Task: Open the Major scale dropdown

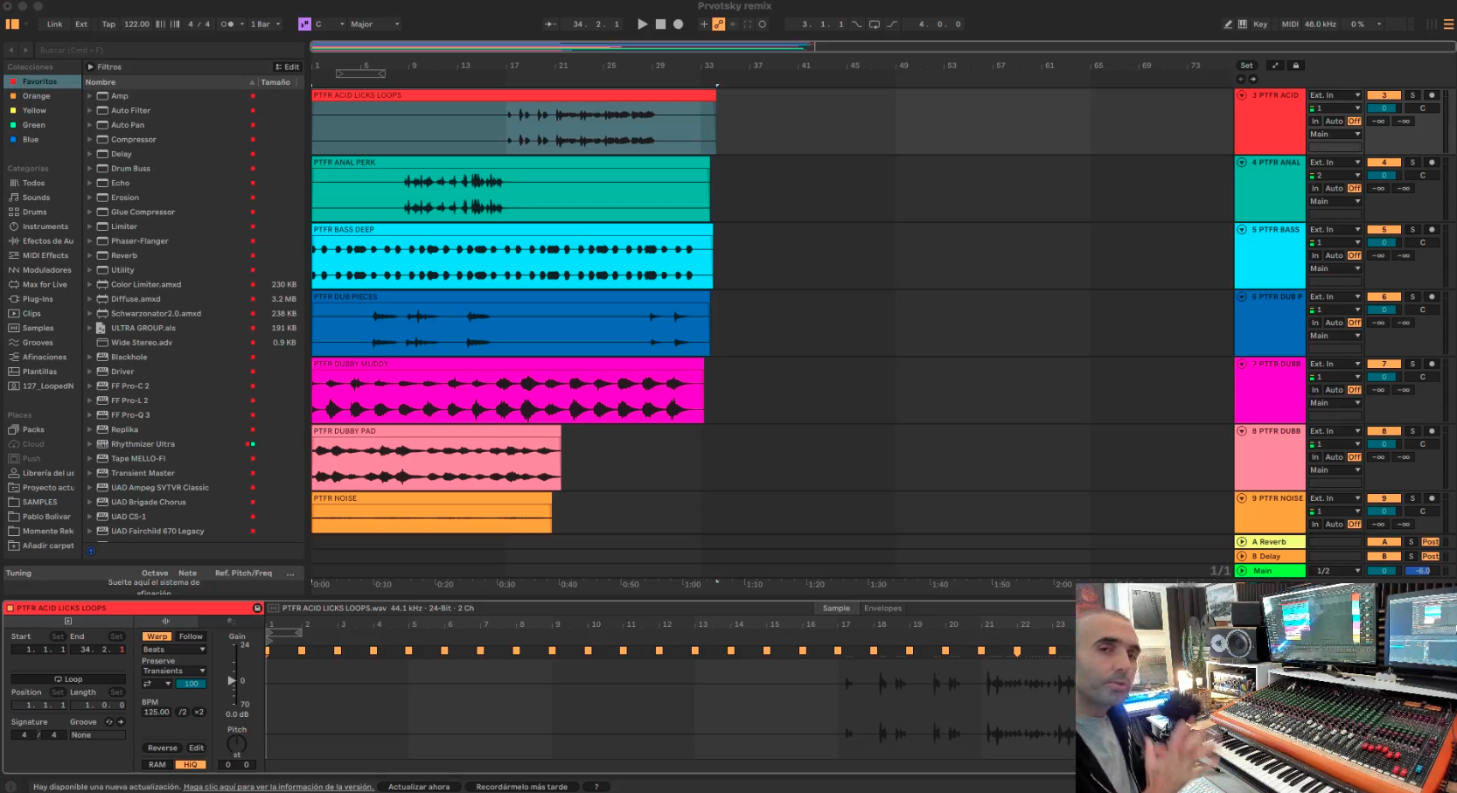Action: 374,24
